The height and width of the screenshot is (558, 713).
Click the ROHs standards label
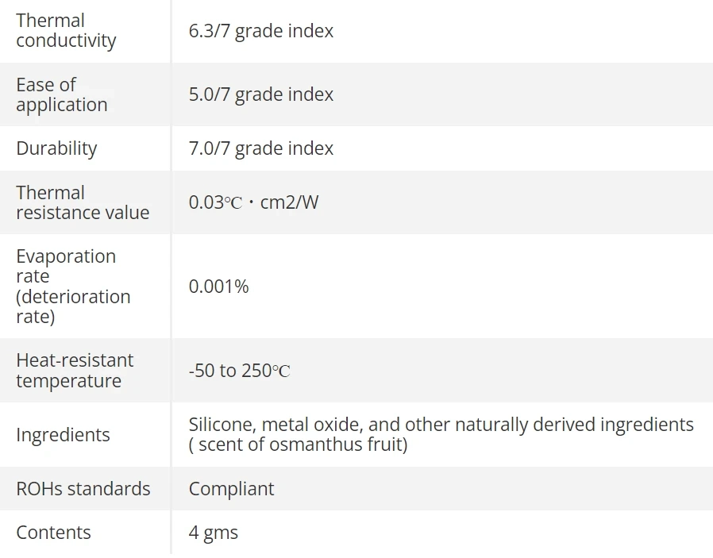pyautogui.click(x=83, y=489)
